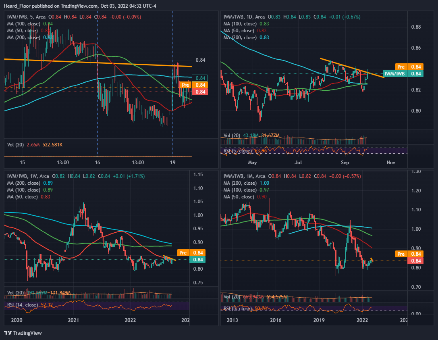Click Vol (20) legend in the daily chart
Image resolution: width=438 pixels, height=340 pixels.
(x=251, y=136)
